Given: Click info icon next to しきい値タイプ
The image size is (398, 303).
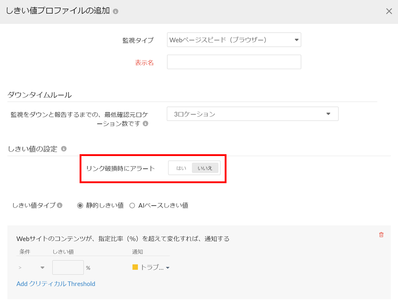Looking at the screenshot, I should tap(60, 205).
